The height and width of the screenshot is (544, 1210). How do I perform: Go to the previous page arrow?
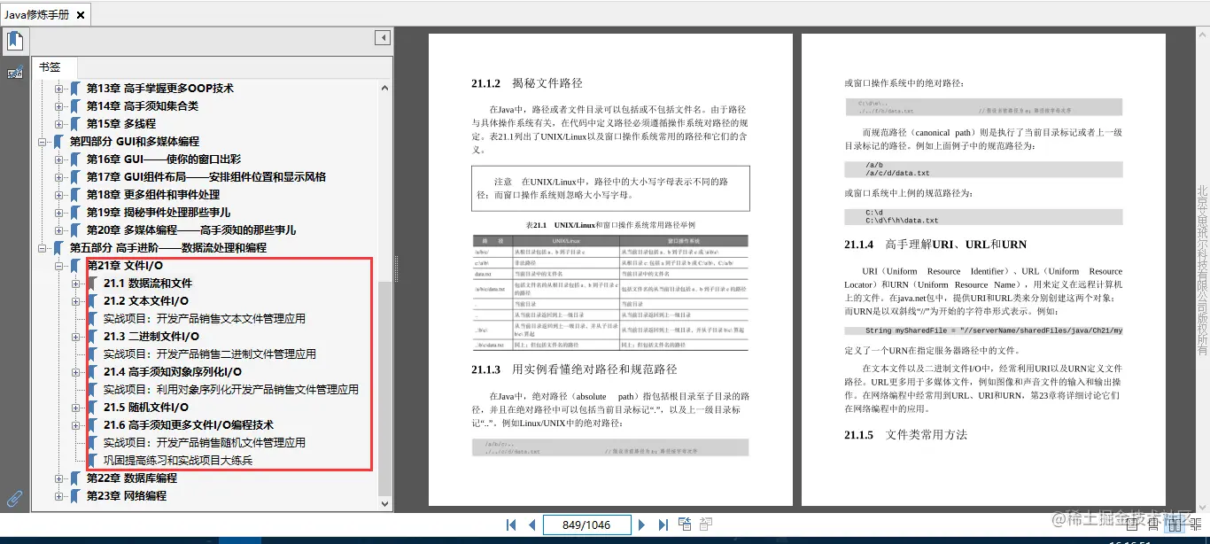click(531, 525)
